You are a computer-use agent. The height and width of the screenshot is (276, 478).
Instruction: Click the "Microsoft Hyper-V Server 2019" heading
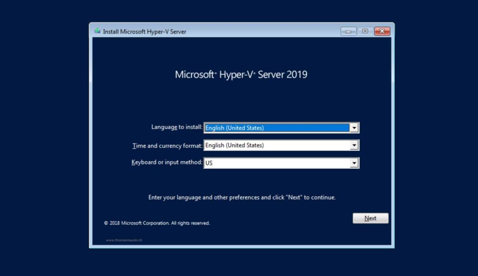pyautogui.click(x=241, y=74)
